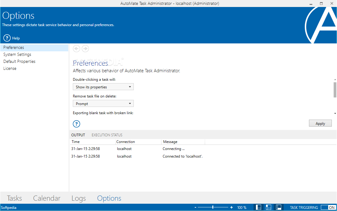Select the "Connected to 'localhost'." message
The height and width of the screenshot is (211, 337).
183,156
